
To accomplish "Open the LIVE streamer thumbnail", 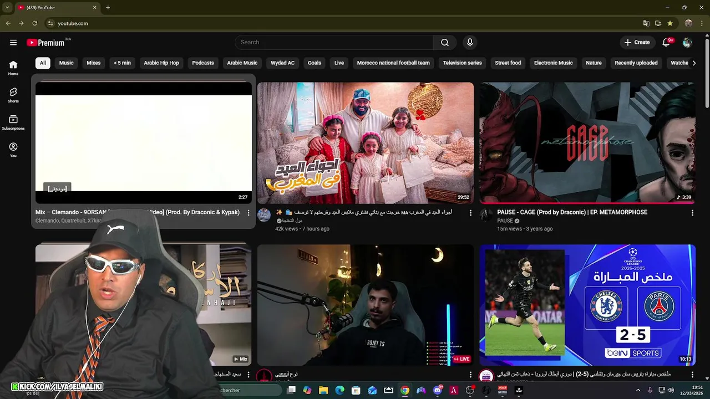I will [366, 305].
